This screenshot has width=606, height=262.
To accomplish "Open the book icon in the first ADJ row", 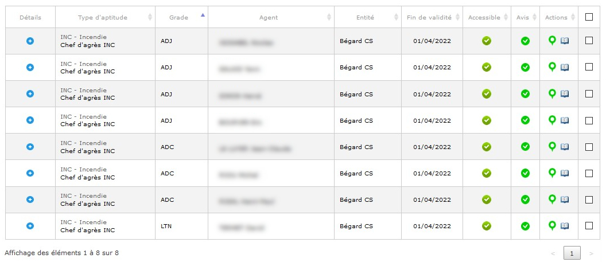I will (x=565, y=41).
